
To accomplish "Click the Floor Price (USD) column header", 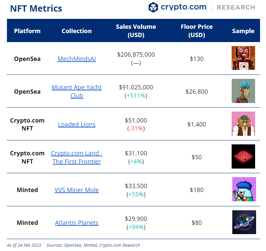I will (x=197, y=31).
